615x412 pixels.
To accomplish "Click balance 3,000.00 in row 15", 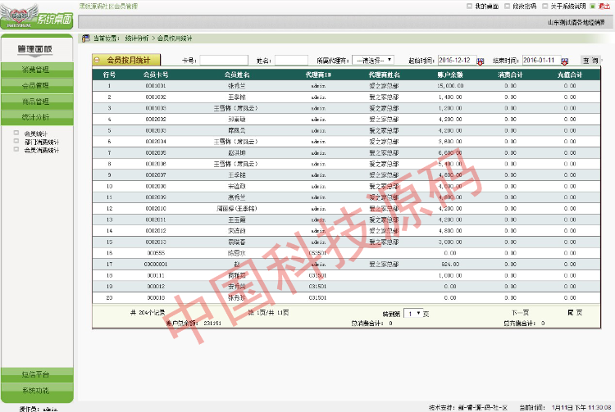I will pyautogui.click(x=450, y=242).
